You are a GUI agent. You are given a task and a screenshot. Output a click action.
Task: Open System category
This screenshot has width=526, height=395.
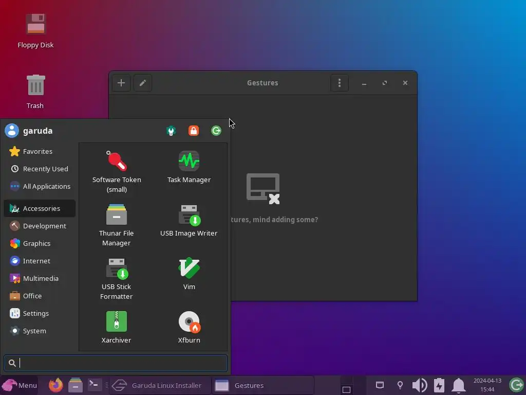coord(40,331)
